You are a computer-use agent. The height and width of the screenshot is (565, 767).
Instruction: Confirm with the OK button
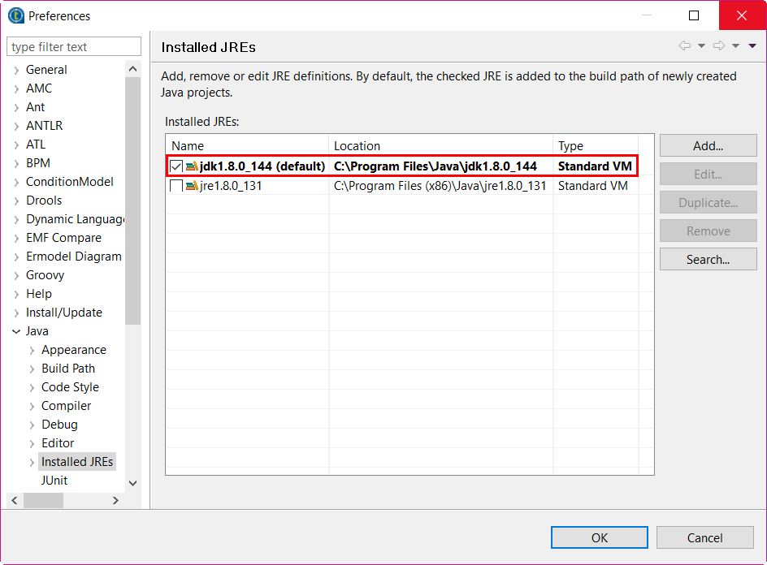(x=600, y=537)
